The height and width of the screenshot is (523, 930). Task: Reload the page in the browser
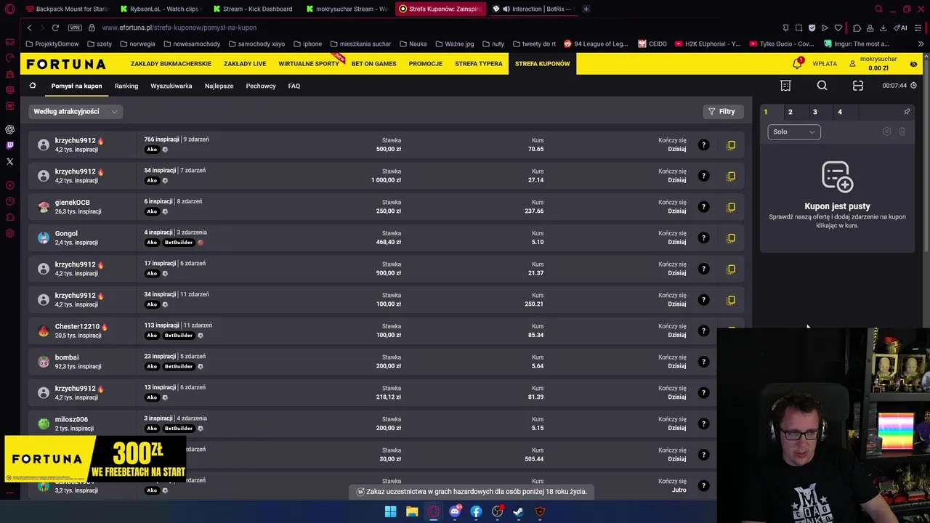click(55, 28)
